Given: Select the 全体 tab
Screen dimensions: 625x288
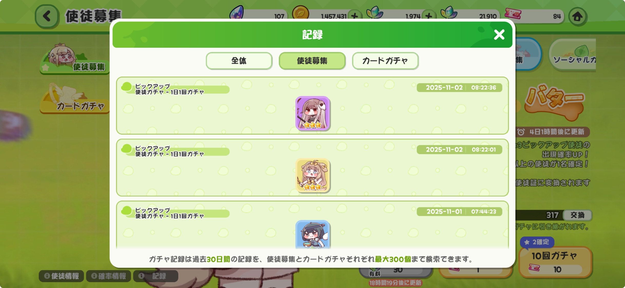Looking at the screenshot, I should click(239, 61).
